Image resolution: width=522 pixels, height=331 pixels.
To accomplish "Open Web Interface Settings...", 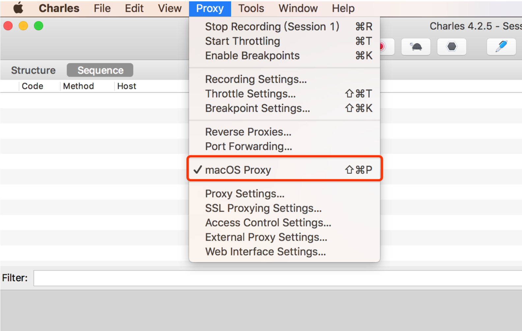I will (x=284, y=252).
